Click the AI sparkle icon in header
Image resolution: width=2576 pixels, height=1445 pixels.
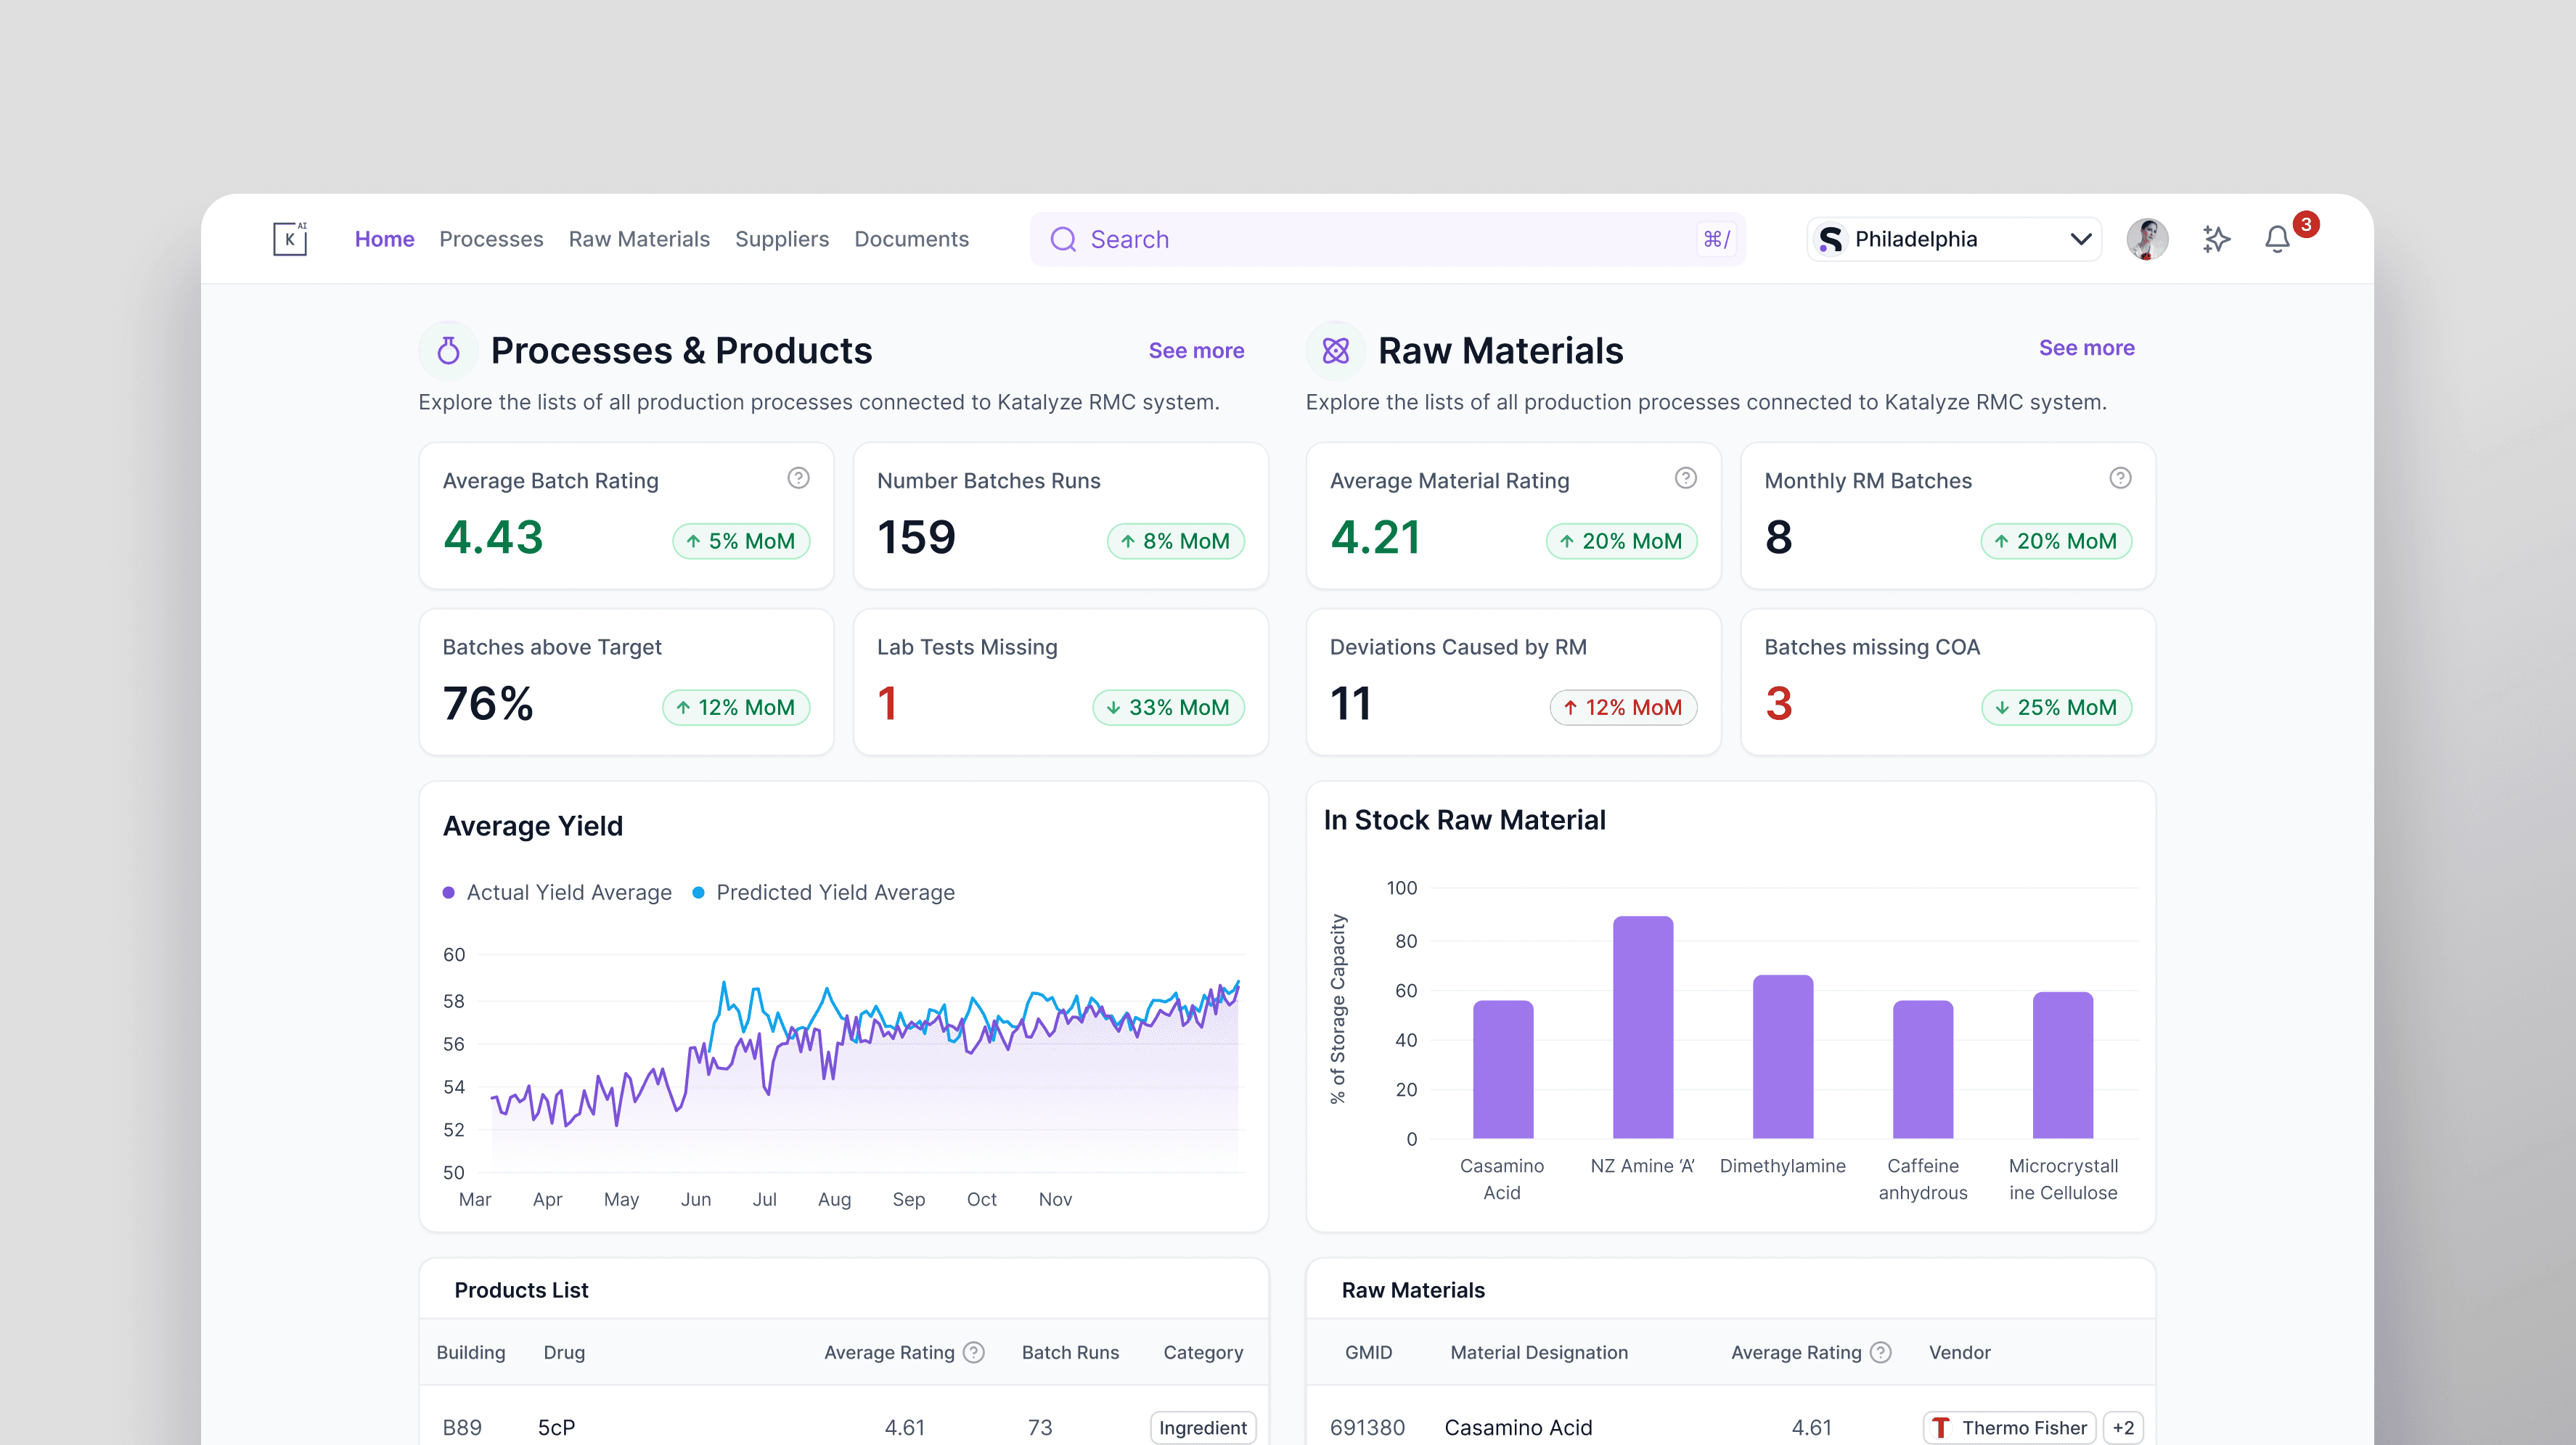coord(2216,239)
